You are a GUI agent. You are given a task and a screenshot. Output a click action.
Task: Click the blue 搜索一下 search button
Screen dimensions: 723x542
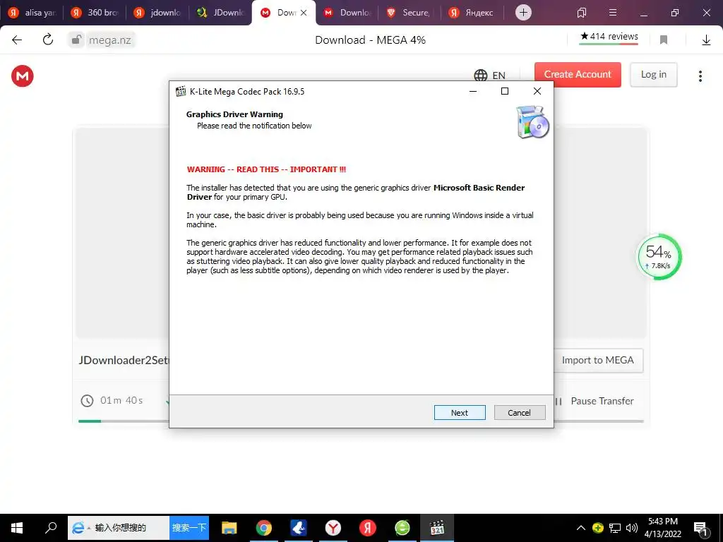click(x=189, y=528)
